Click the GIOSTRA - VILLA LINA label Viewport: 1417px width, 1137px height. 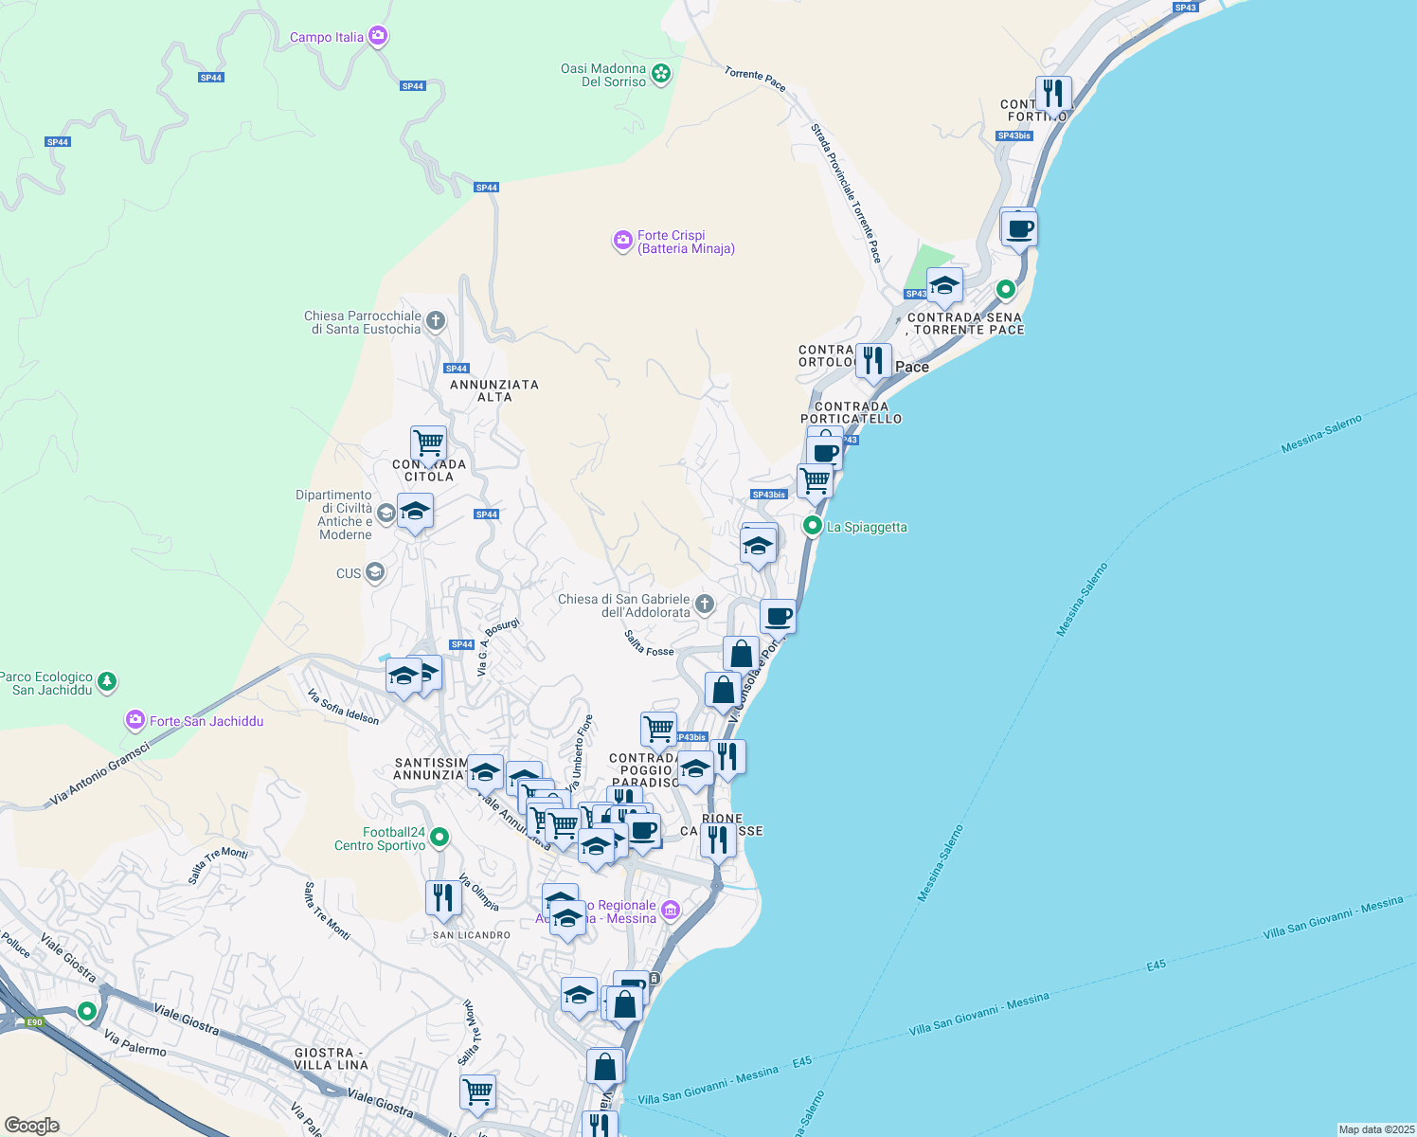point(331,1058)
